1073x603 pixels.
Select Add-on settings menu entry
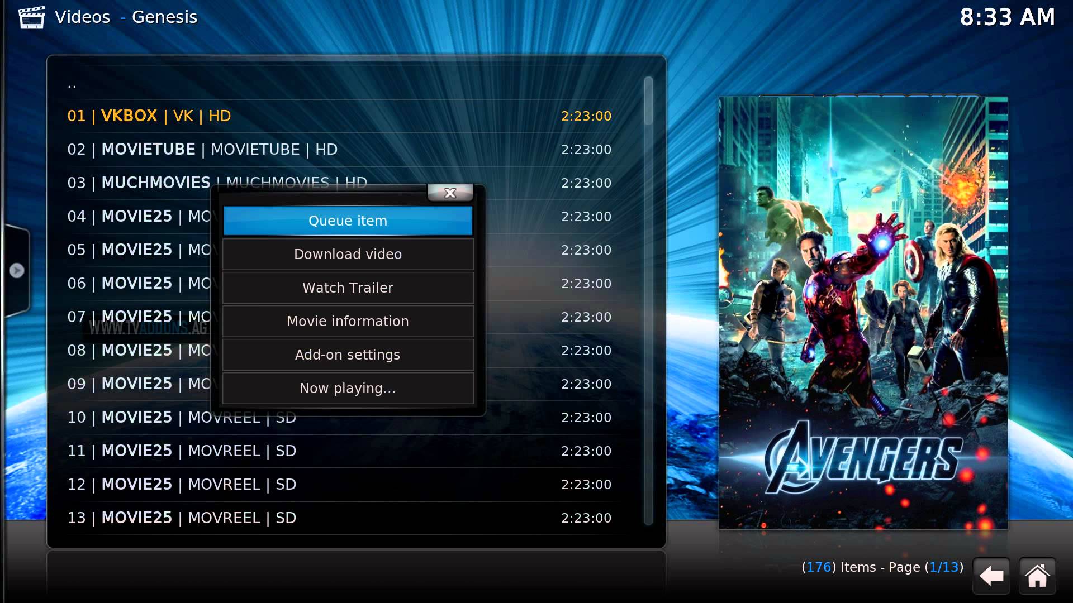(348, 354)
